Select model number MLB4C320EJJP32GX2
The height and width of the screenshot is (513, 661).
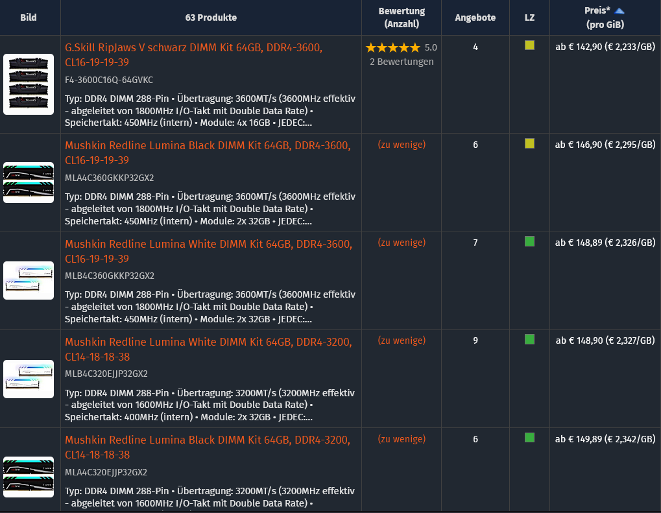106,374
